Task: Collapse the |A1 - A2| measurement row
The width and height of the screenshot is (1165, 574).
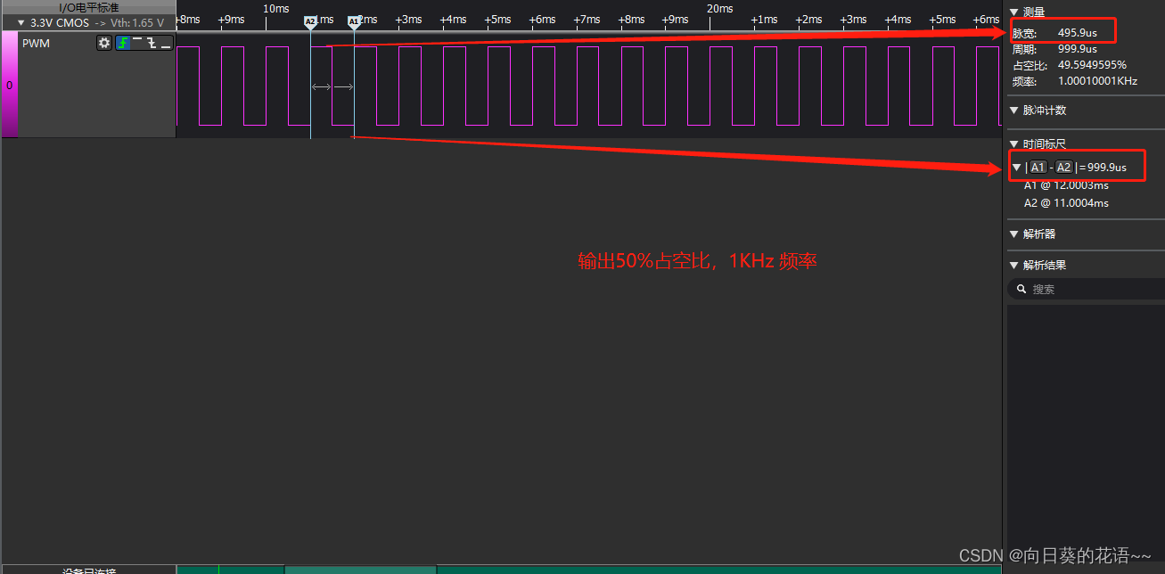Action: click(1017, 166)
